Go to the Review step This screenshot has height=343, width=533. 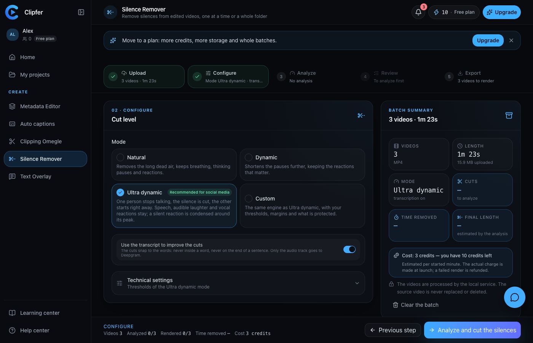pyautogui.click(x=396, y=77)
